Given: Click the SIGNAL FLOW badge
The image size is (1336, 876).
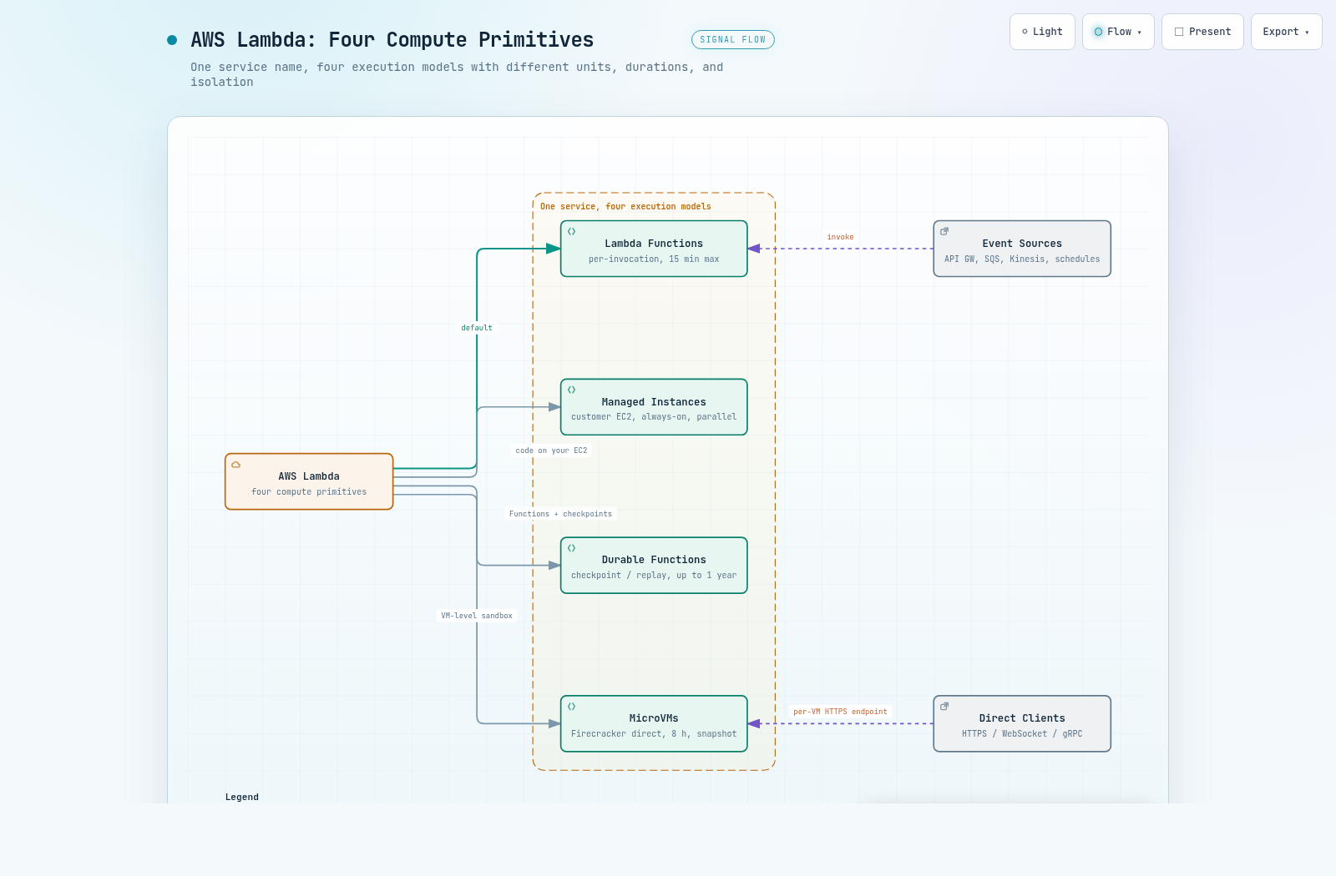Looking at the screenshot, I should point(733,40).
